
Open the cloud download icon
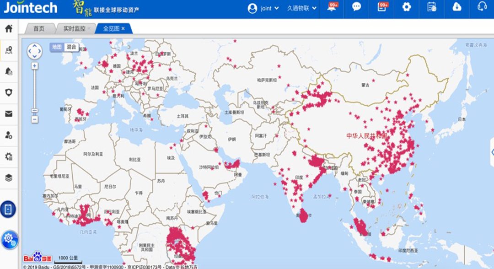point(456,7)
